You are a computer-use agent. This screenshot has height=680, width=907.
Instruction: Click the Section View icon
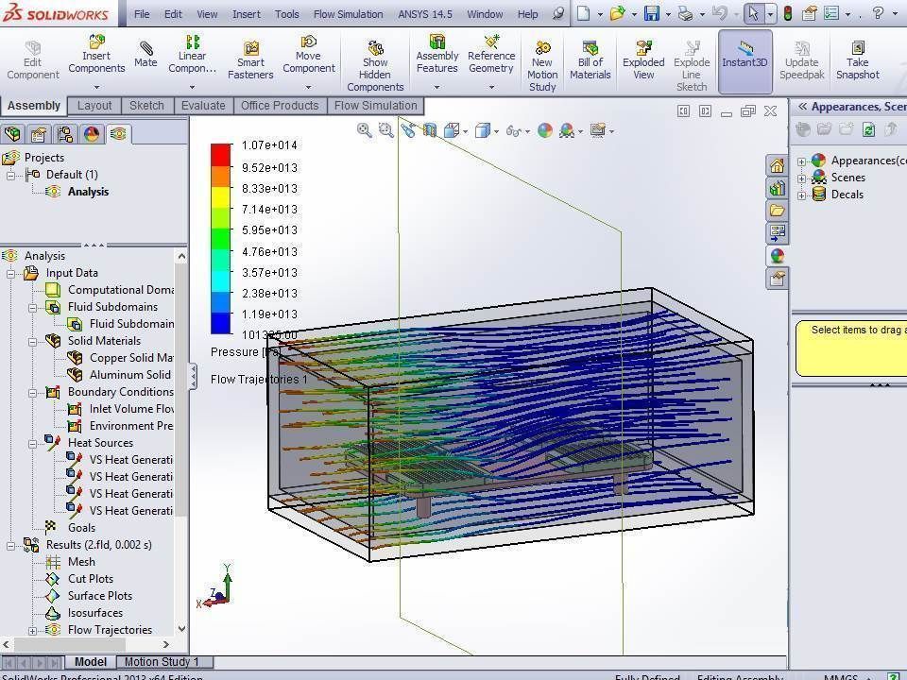click(x=430, y=130)
